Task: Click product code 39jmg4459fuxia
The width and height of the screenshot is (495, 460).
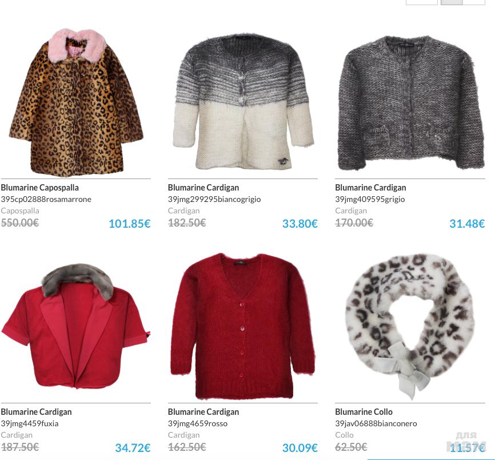Action: coord(30,423)
